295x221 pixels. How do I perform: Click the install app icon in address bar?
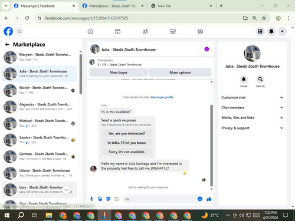pos(245,18)
